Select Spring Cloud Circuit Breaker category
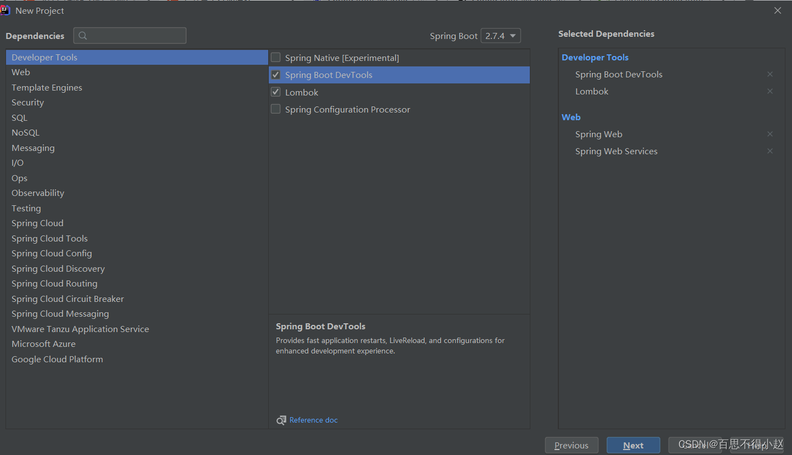The image size is (792, 455). [x=137, y=299]
